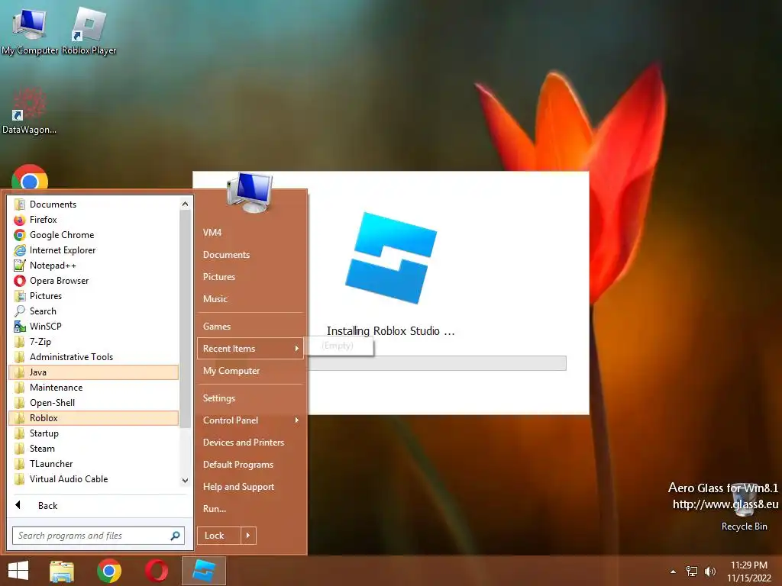Viewport: 782px width, 586px height.
Task: Launch Internet Explorer from programs list
Action: [x=94, y=250]
